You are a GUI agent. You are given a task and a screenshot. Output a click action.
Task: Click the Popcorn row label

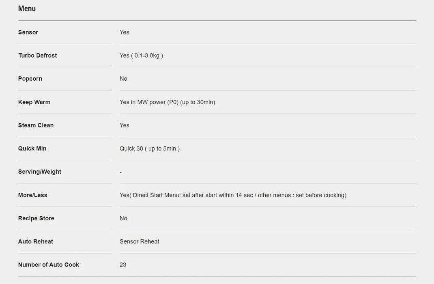click(x=30, y=79)
